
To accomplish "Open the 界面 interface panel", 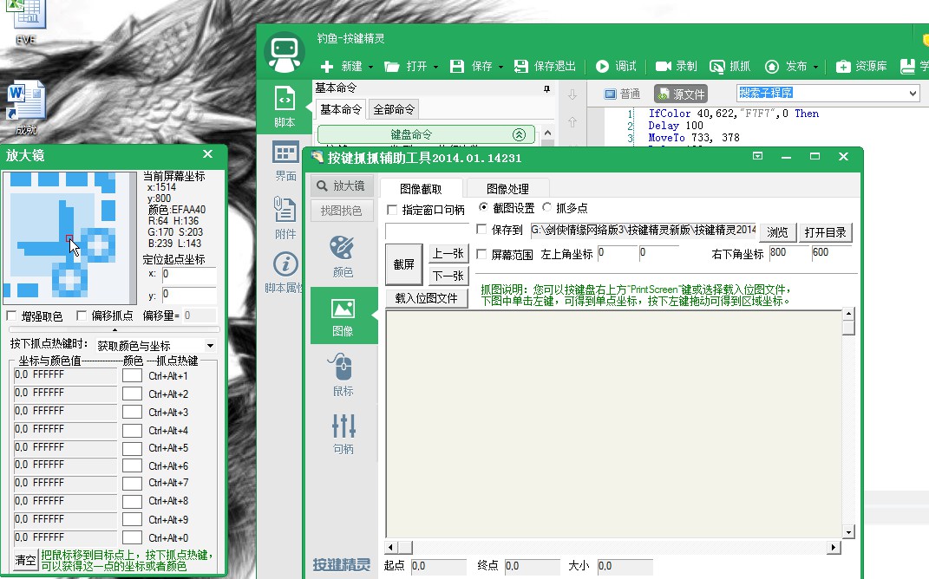I will tap(285, 162).
